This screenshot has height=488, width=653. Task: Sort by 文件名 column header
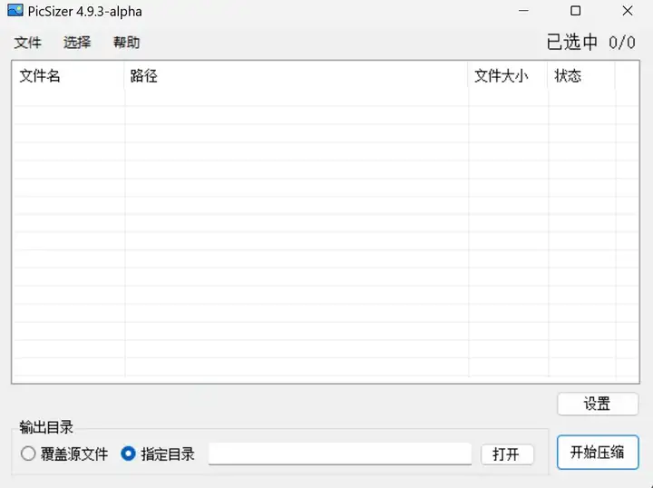69,76
